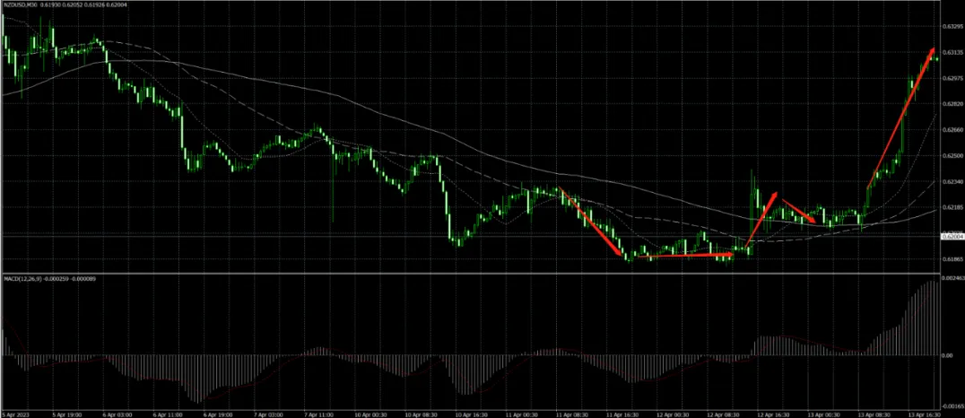The width and height of the screenshot is (965, 418).
Task: Click the 11 Apr 16:30 time label
Action: 621,414
